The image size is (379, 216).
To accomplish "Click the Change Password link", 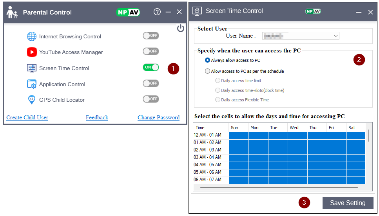I will point(158,117).
